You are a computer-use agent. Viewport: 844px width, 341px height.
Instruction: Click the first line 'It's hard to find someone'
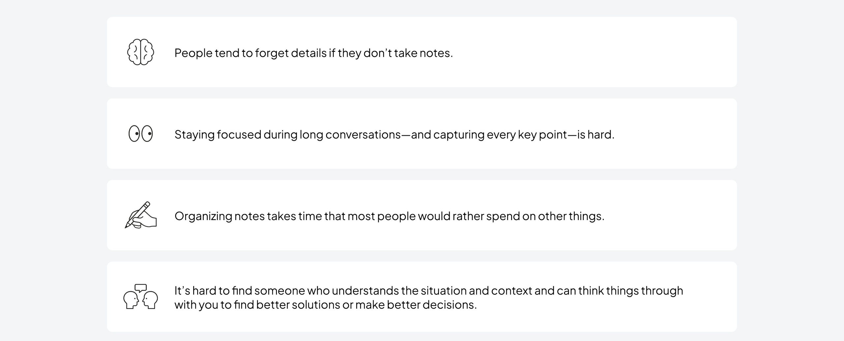tap(429, 291)
